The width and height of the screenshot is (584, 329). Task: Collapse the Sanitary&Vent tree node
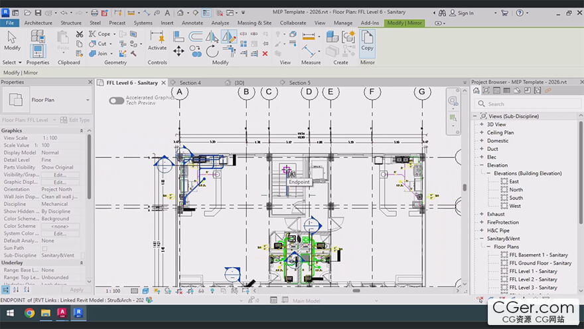[481, 238]
